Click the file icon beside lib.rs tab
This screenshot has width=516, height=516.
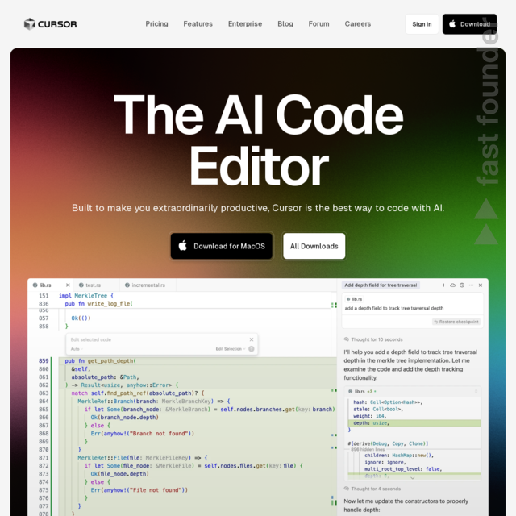33,285
